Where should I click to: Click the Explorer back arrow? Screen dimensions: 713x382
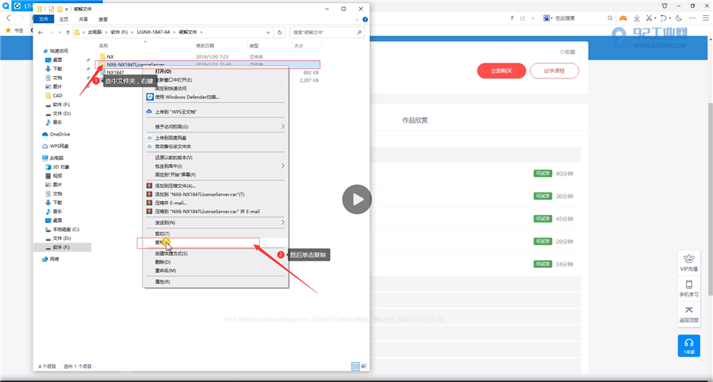pos(40,32)
